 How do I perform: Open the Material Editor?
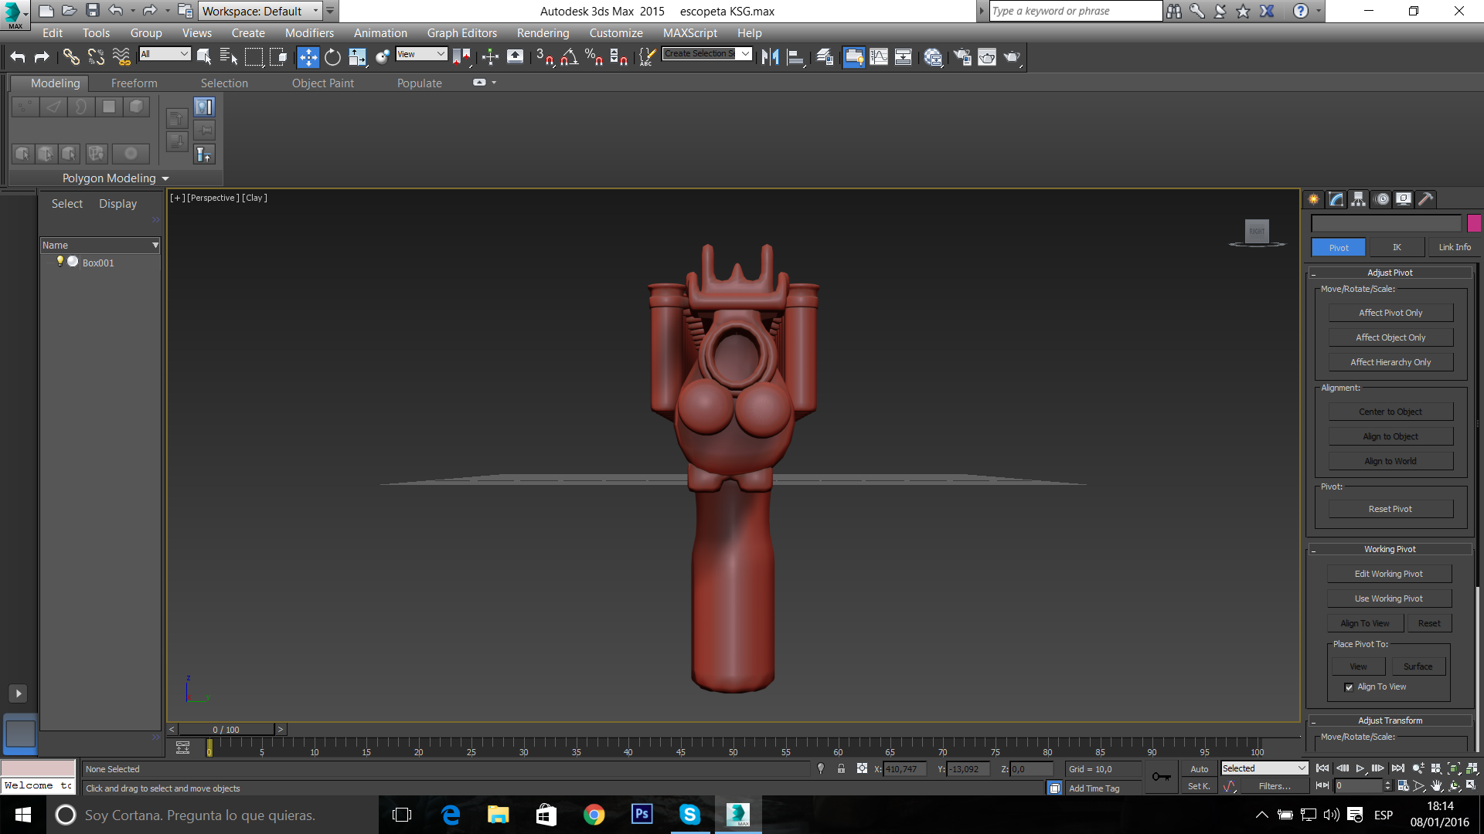(933, 57)
